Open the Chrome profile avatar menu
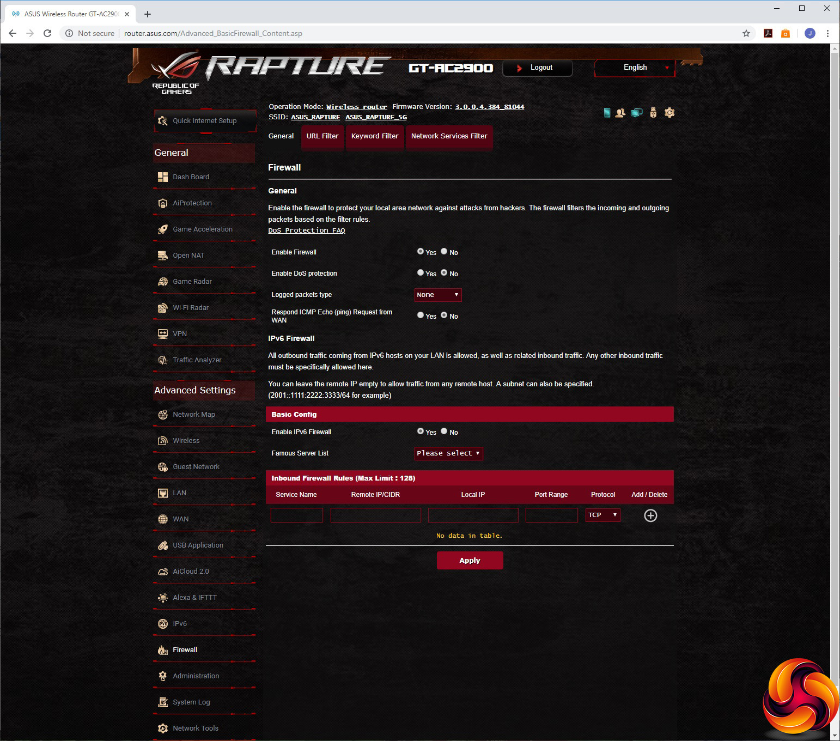Screen dimensions: 840x741 (810, 33)
